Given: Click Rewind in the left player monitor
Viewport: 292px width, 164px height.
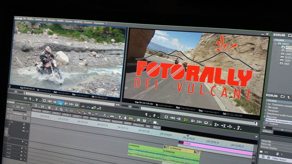Looking at the screenshot, I should point(49,101).
